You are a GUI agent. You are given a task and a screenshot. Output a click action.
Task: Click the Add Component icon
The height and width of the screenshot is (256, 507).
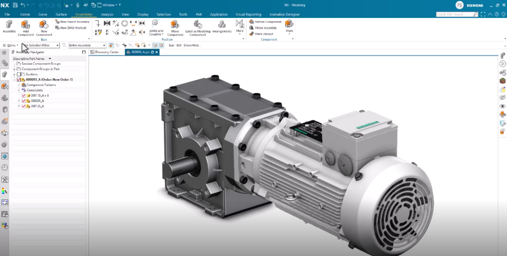click(26, 25)
